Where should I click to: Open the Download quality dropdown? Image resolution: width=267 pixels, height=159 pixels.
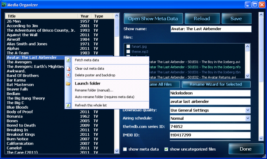pyautogui.click(x=248, y=110)
